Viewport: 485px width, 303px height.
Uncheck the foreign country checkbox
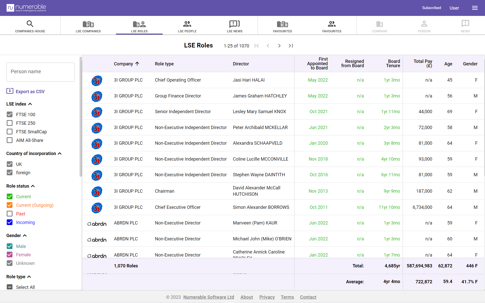[10, 172]
